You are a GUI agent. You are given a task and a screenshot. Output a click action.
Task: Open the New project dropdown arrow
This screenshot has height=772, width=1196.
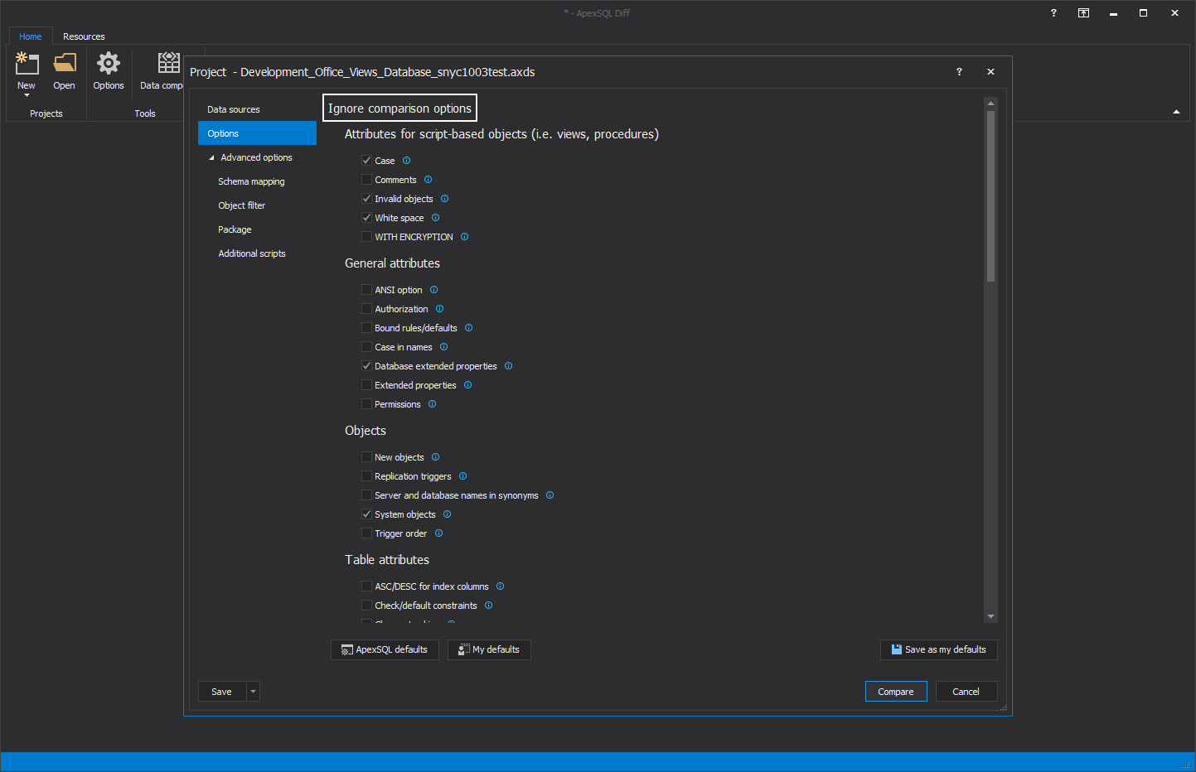click(27, 95)
